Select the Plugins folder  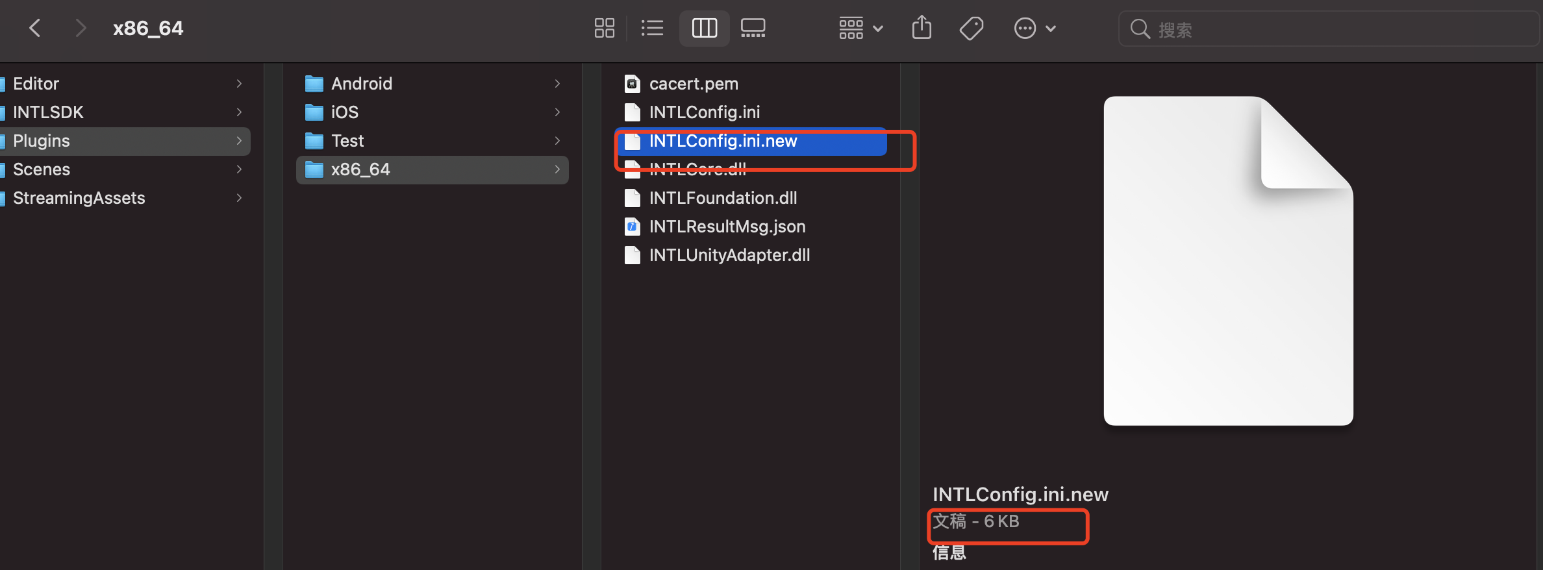pyautogui.click(x=125, y=141)
